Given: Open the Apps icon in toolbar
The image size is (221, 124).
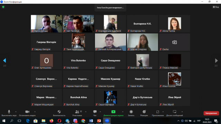Looking at the screenshot, I should click(x=158, y=112).
